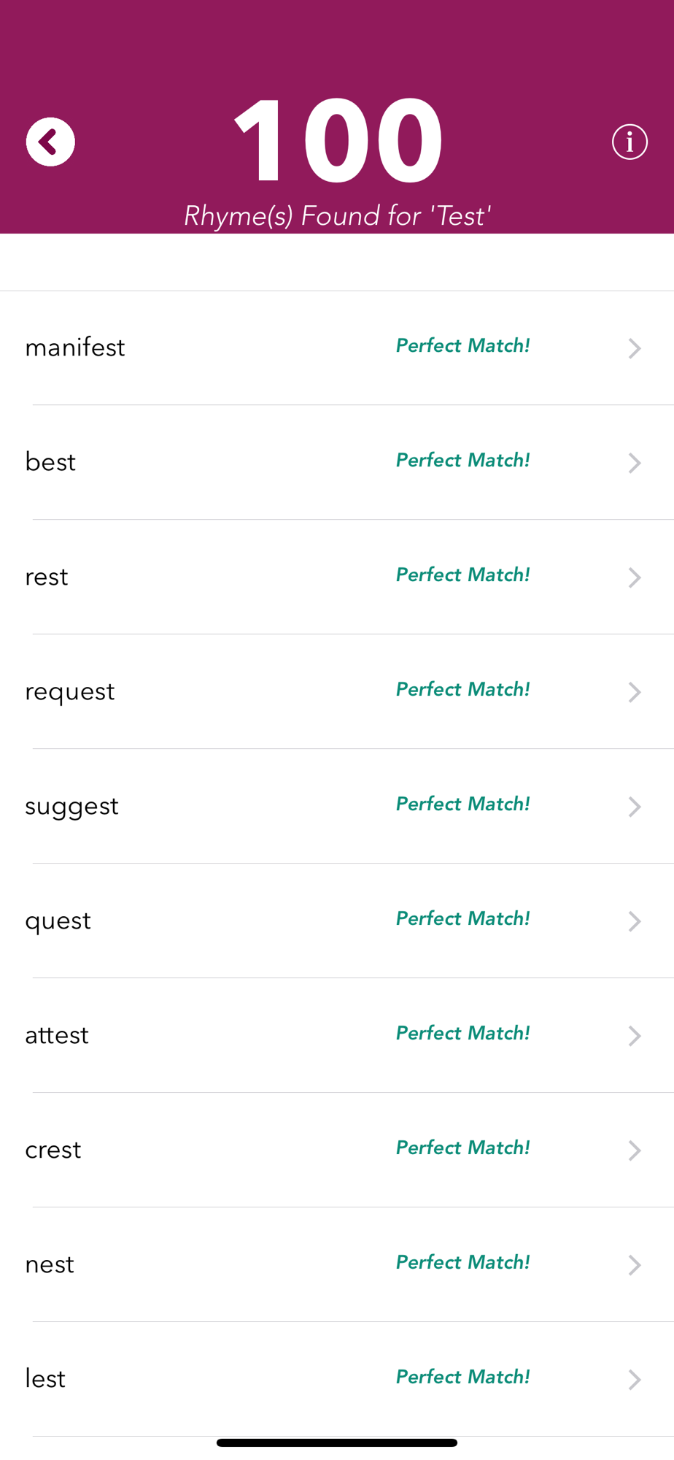This screenshot has width=674, height=1460.
Task: Select the 'nest' list item
Action: (x=50, y=1264)
